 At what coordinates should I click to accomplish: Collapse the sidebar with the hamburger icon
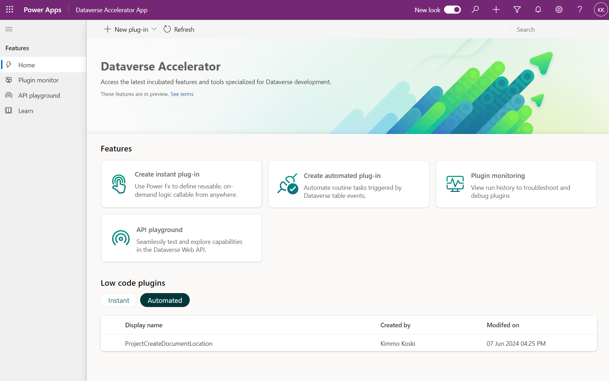click(9, 29)
